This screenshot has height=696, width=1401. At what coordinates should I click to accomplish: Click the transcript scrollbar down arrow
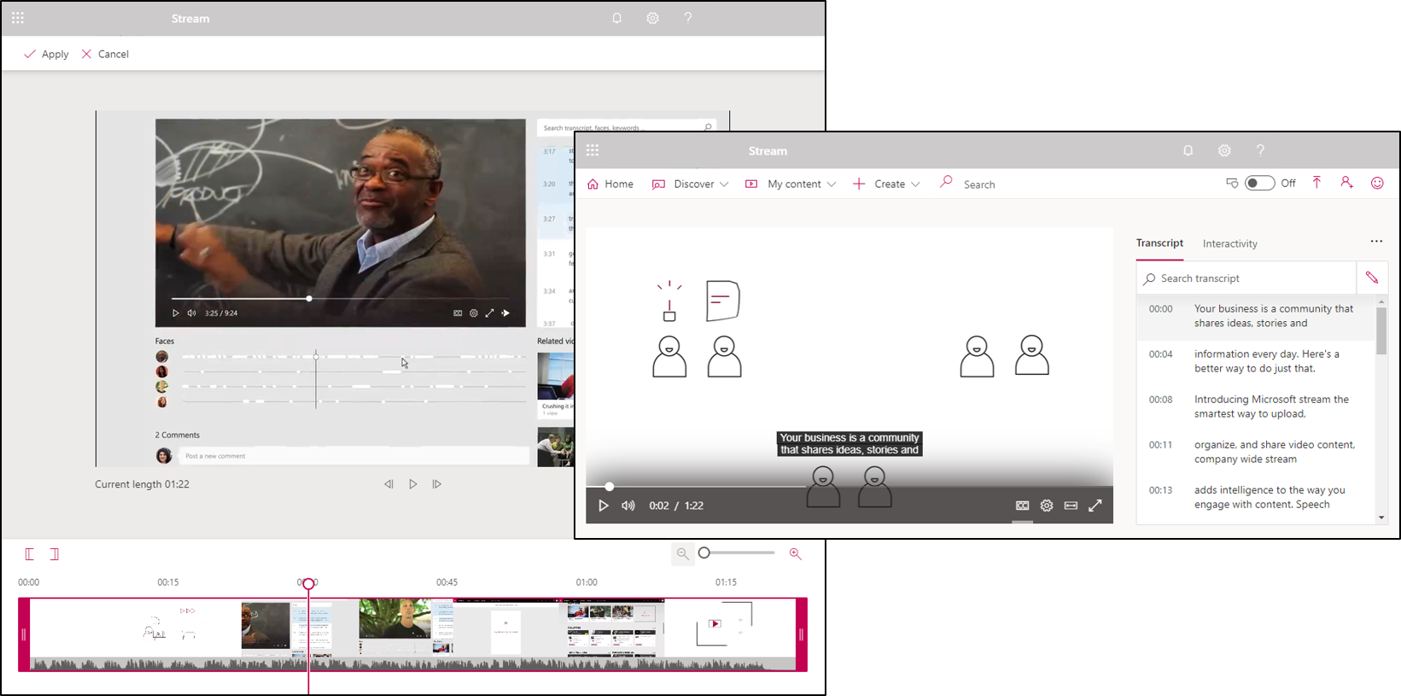pos(1381,518)
